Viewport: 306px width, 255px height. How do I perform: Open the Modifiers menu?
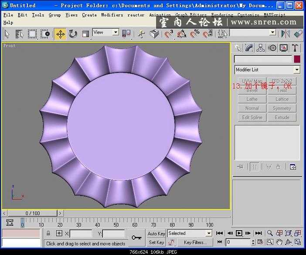[112, 15]
